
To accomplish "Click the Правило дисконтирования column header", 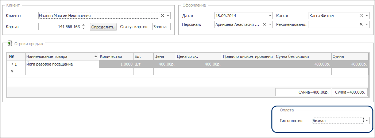I will pos(248,56).
